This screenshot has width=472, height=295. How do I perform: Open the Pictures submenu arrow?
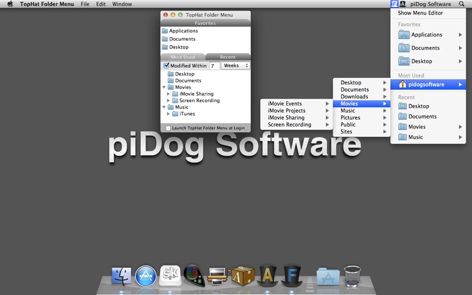pyautogui.click(x=385, y=117)
